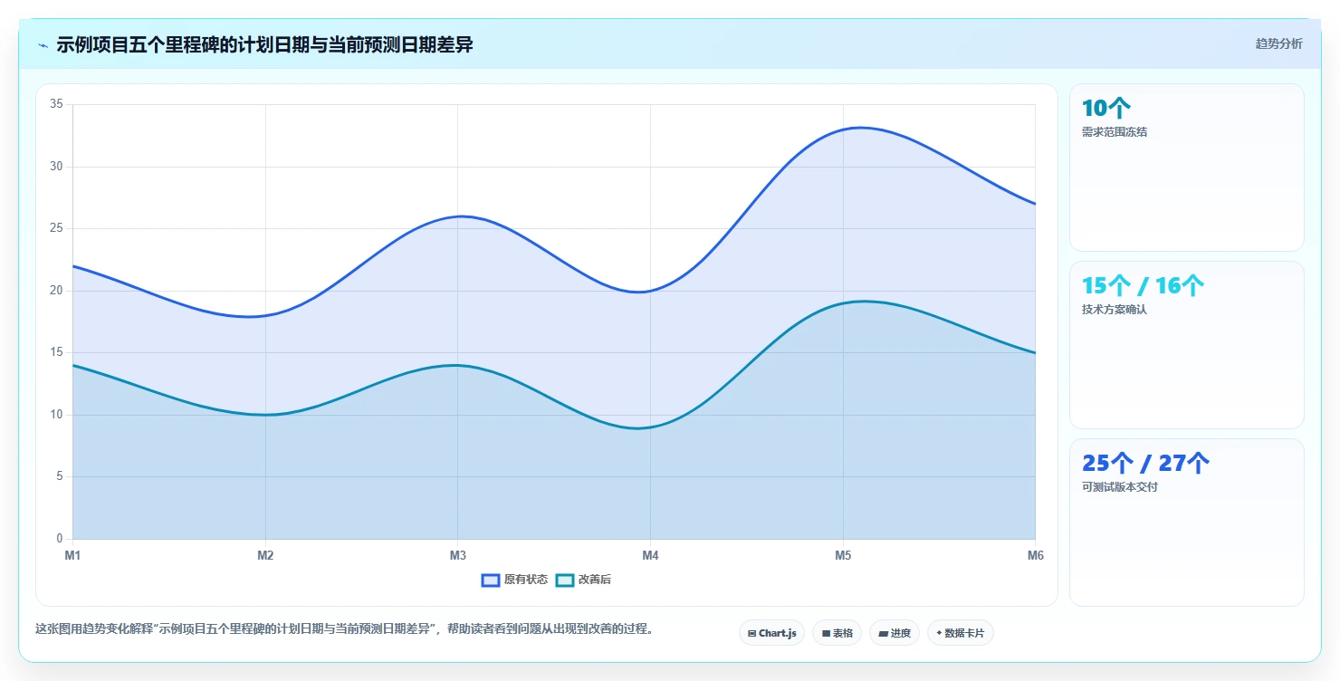The image size is (1340, 681).
Task: Click the M4 x-axis label
Action: point(650,555)
